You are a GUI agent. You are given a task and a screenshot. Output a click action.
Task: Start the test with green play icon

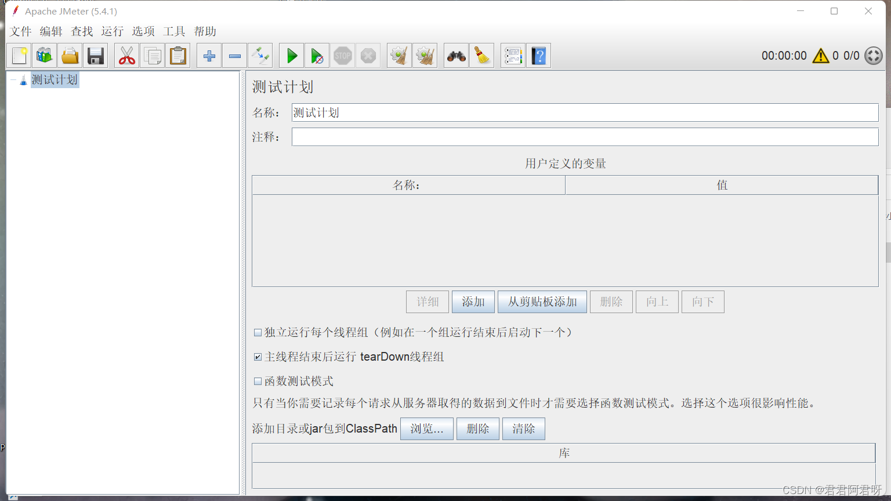click(x=291, y=56)
